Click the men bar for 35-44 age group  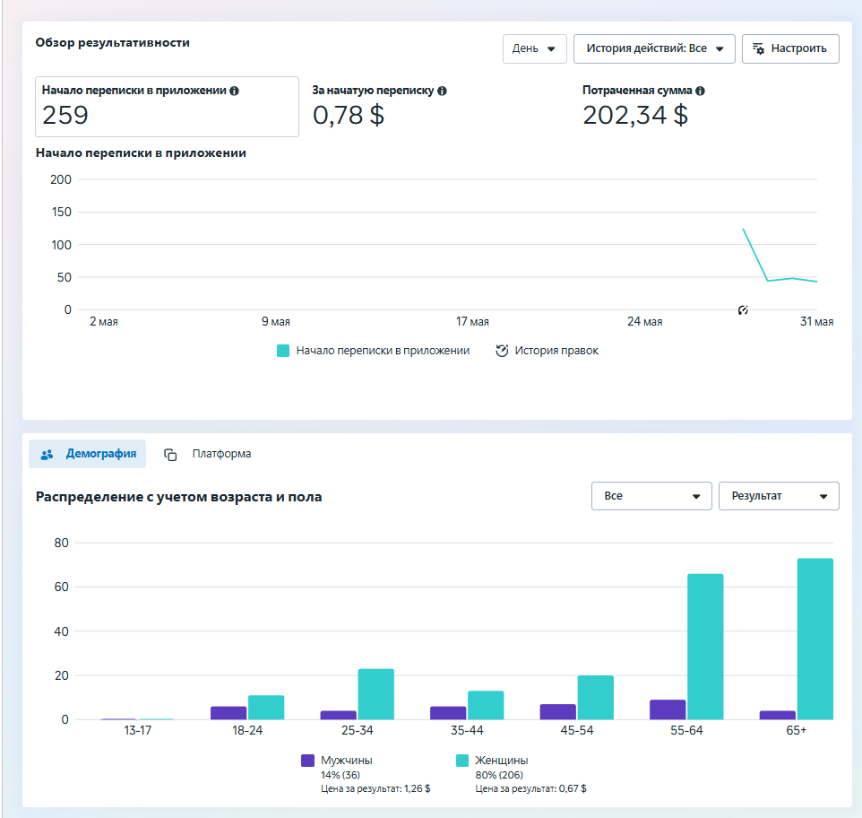coord(448,713)
